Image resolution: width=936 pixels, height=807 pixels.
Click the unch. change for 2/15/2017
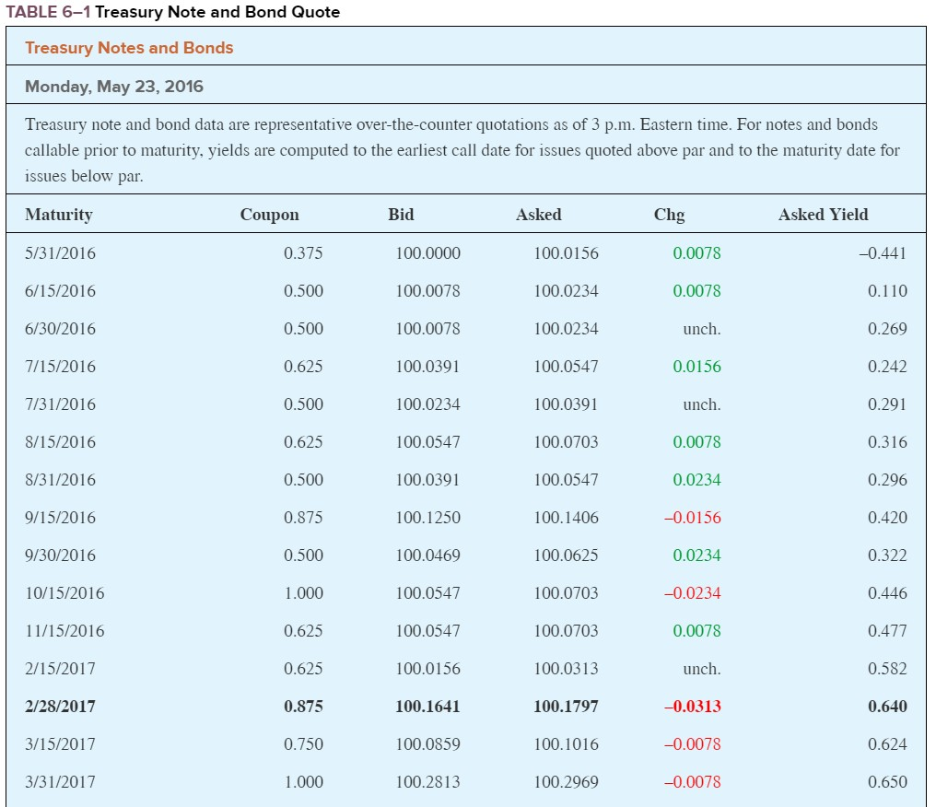pyautogui.click(x=702, y=669)
